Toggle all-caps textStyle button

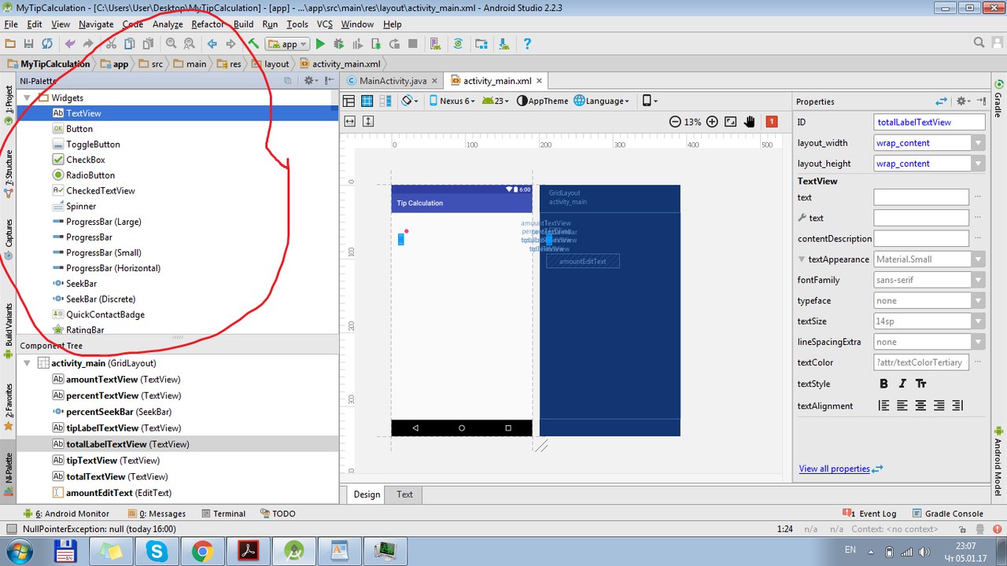921,384
